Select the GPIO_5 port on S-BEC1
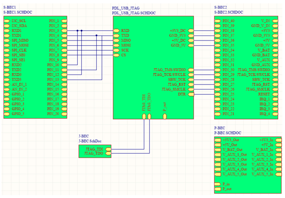Screen dimensions: 285x198 tap(7, 114)
